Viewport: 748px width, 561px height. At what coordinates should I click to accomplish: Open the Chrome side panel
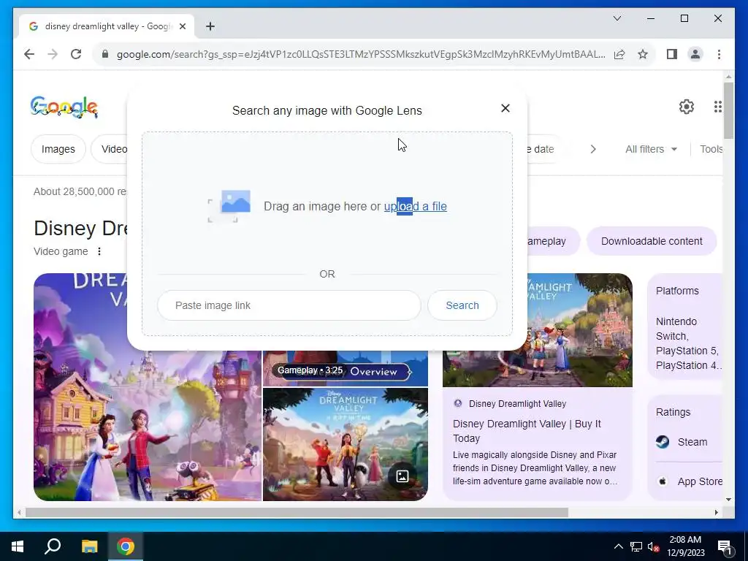point(672,54)
